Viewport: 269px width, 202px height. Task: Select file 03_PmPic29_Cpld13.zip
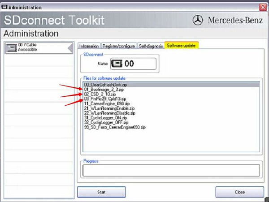pyautogui.click(x=105, y=99)
